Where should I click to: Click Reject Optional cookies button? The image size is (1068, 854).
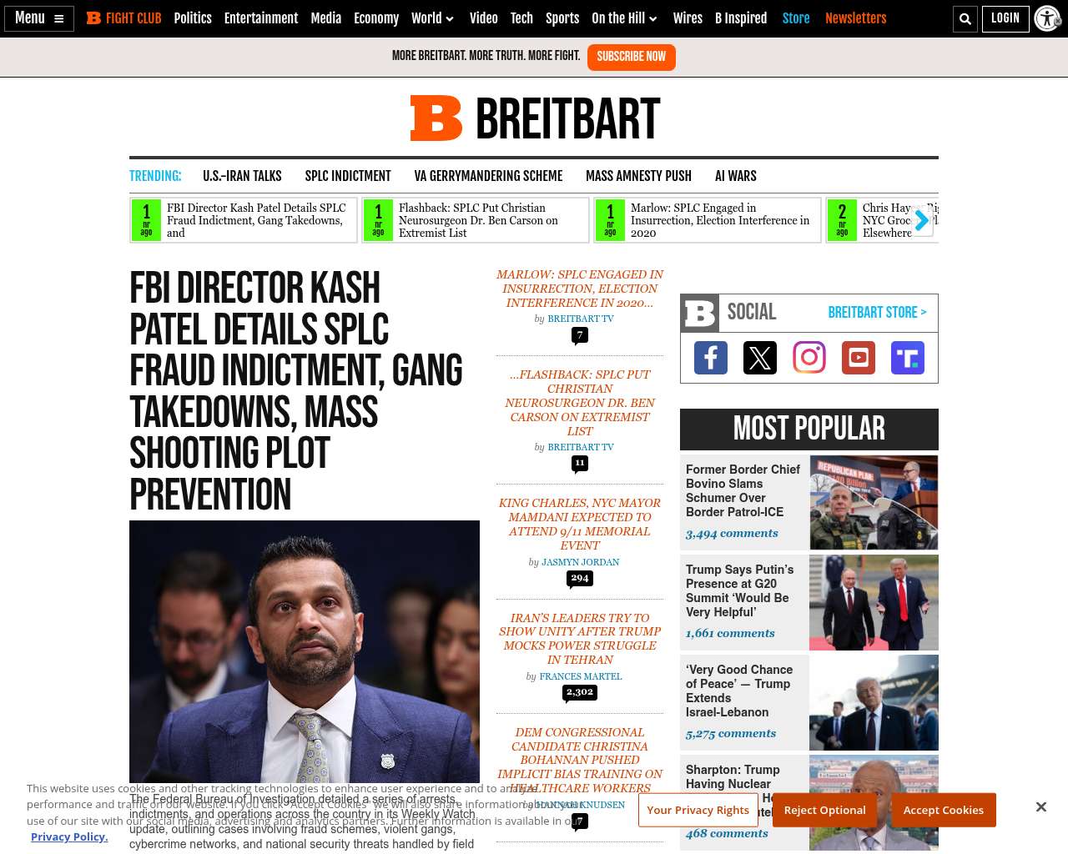824,810
